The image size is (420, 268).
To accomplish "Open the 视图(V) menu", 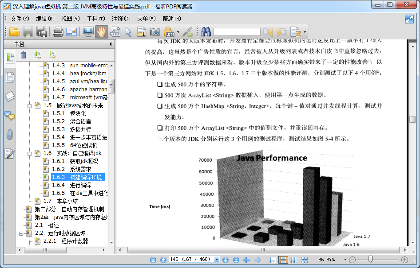I will point(70,19).
